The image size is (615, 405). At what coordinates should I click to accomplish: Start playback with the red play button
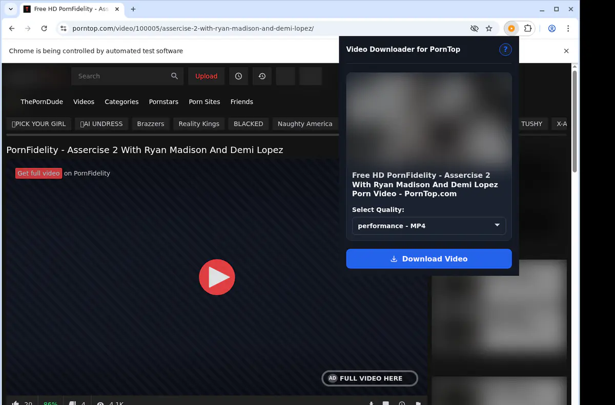pyautogui.click(x=217, y=277)
